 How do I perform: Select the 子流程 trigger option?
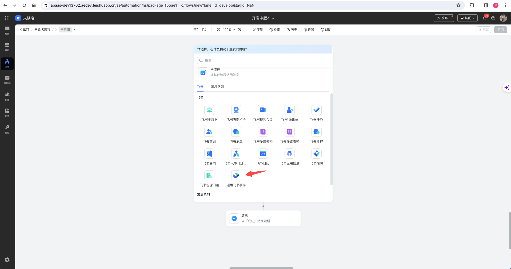click(263, 72)
